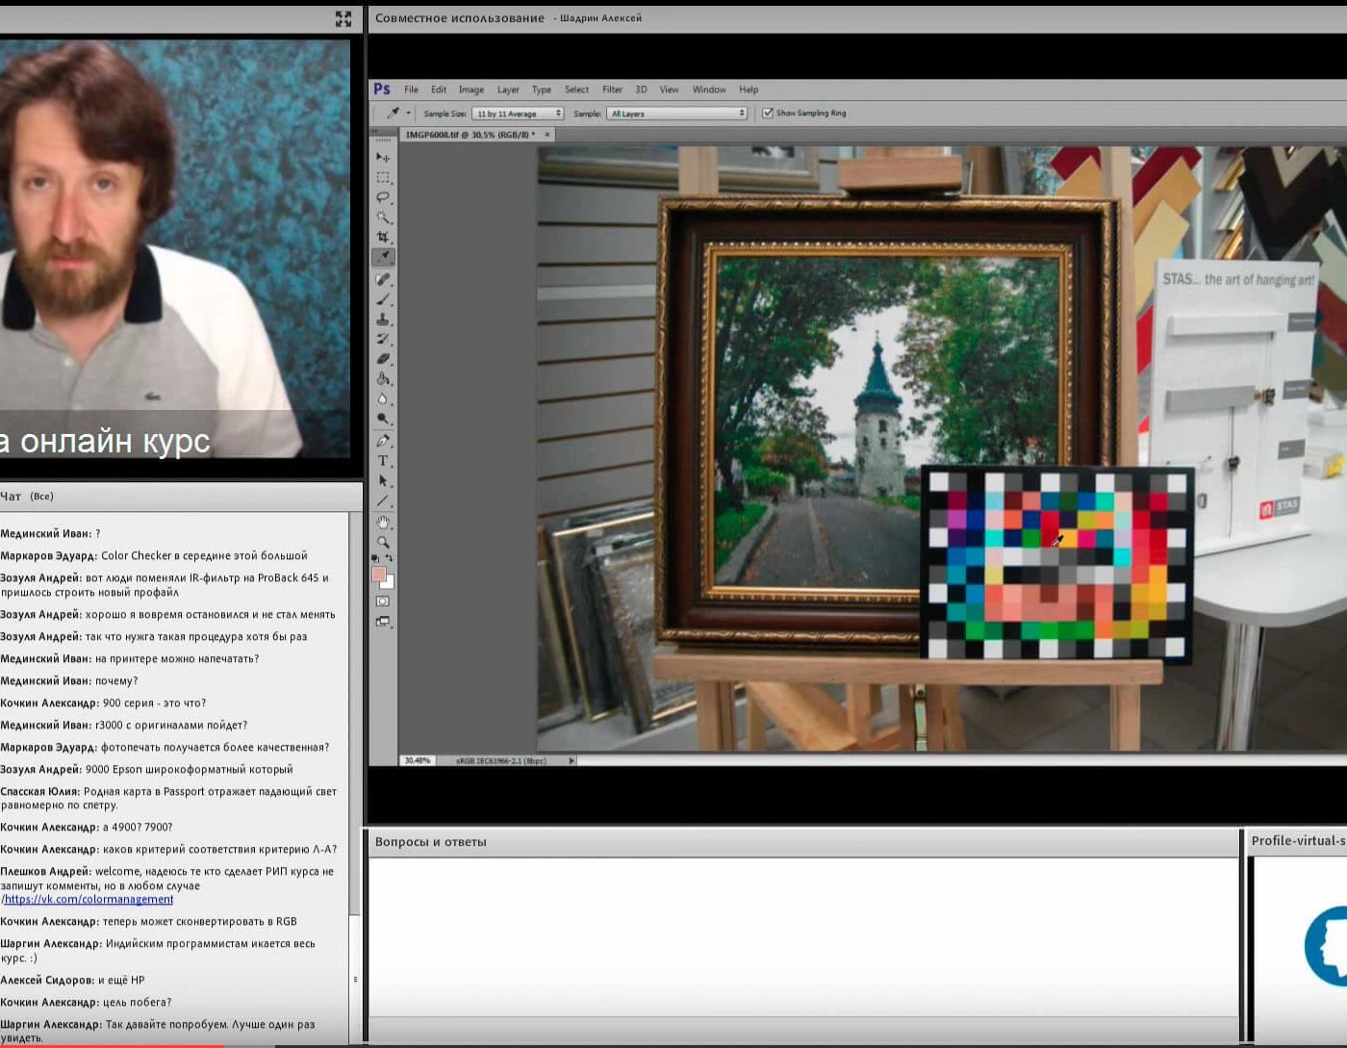Click the chat message 'цель побега?'

[137, 1002]
